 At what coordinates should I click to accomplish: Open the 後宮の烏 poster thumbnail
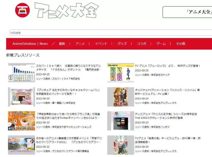click(x=121, y=145)
